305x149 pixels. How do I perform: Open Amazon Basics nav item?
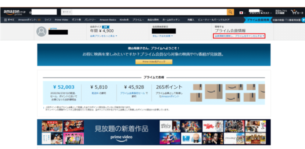point(108,20)
